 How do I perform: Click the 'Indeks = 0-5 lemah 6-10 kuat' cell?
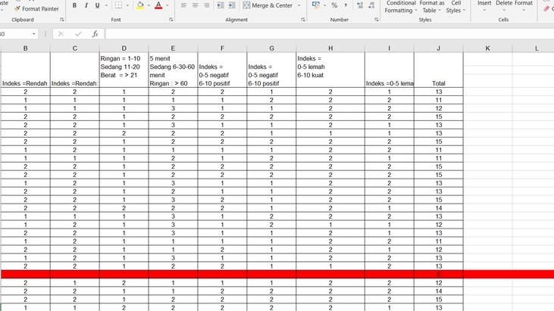point(330,70)
